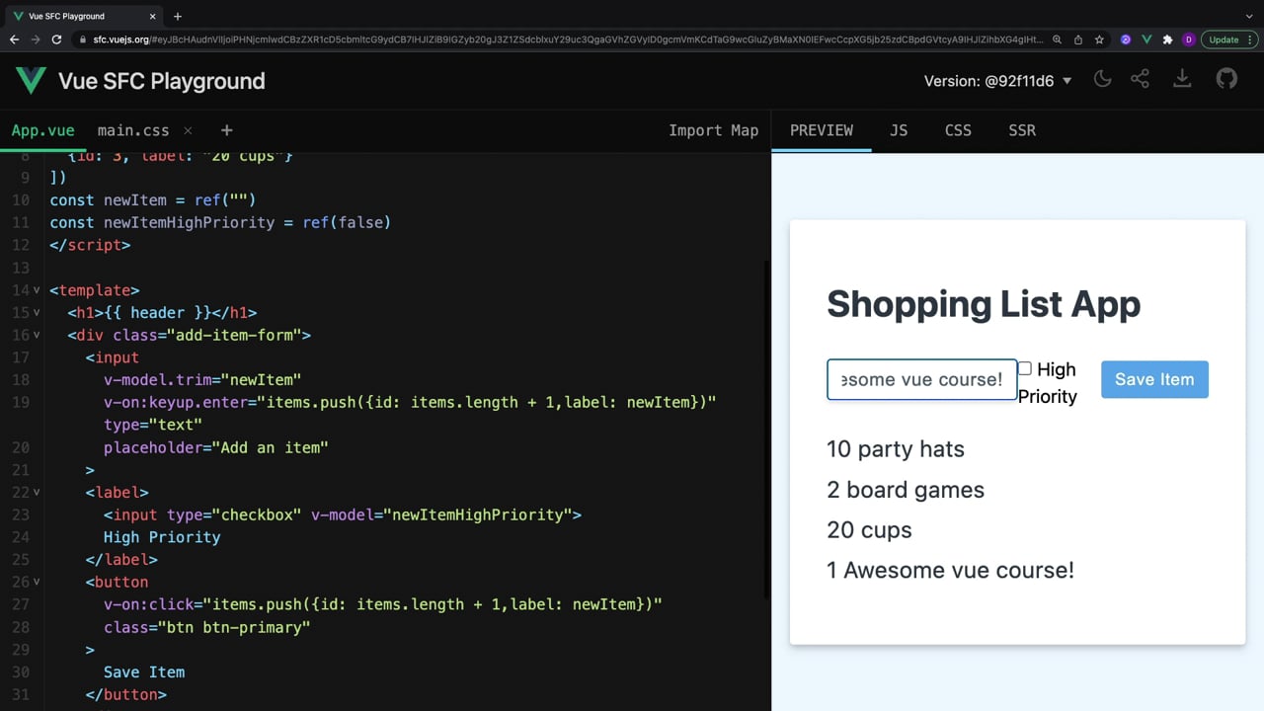This screenshot has height=711, width=1264.
Task: Open the purple circular browser extension
Action: [1126, 39]
